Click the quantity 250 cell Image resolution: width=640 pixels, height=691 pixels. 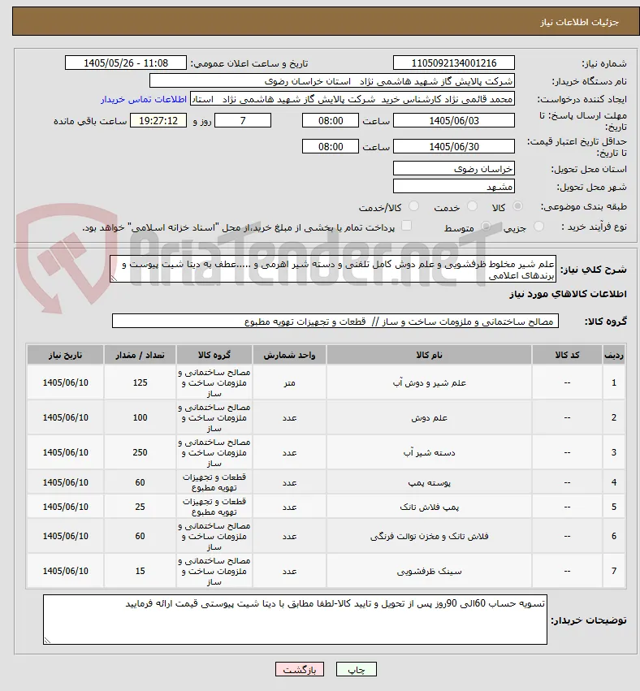140,452
